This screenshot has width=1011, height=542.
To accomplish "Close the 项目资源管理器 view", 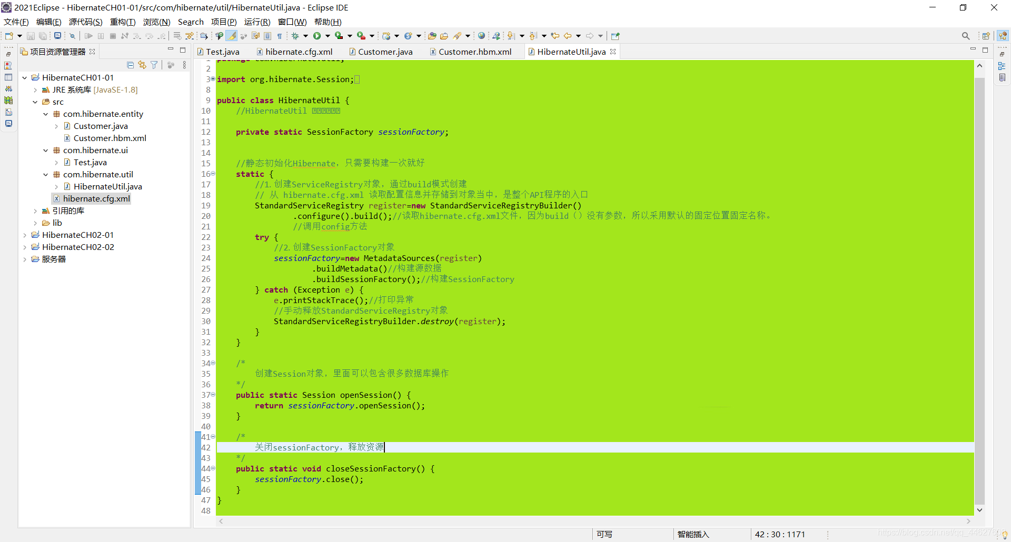I will click(x=92, y=52).
